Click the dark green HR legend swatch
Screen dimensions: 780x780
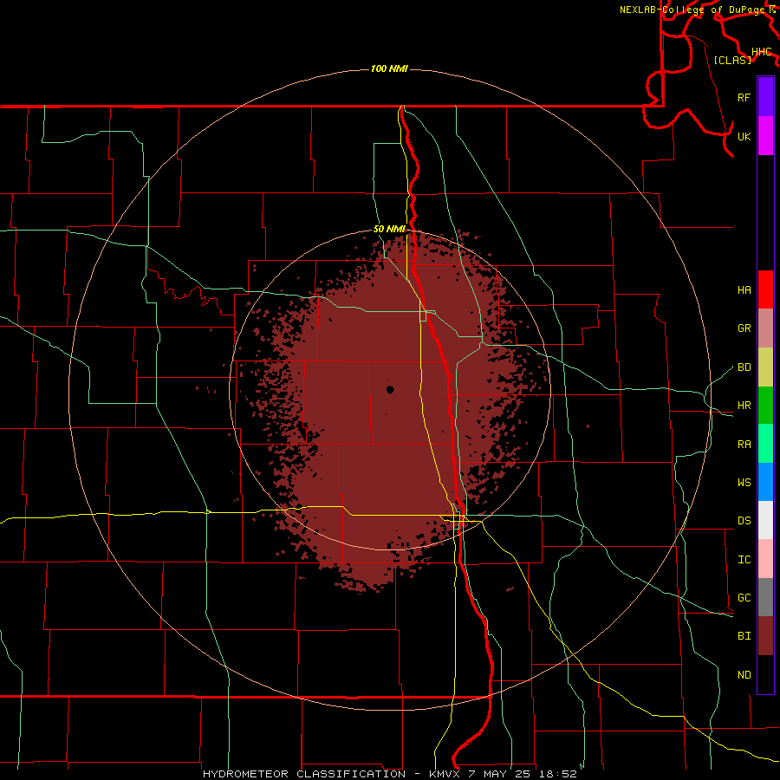(765, 406)
